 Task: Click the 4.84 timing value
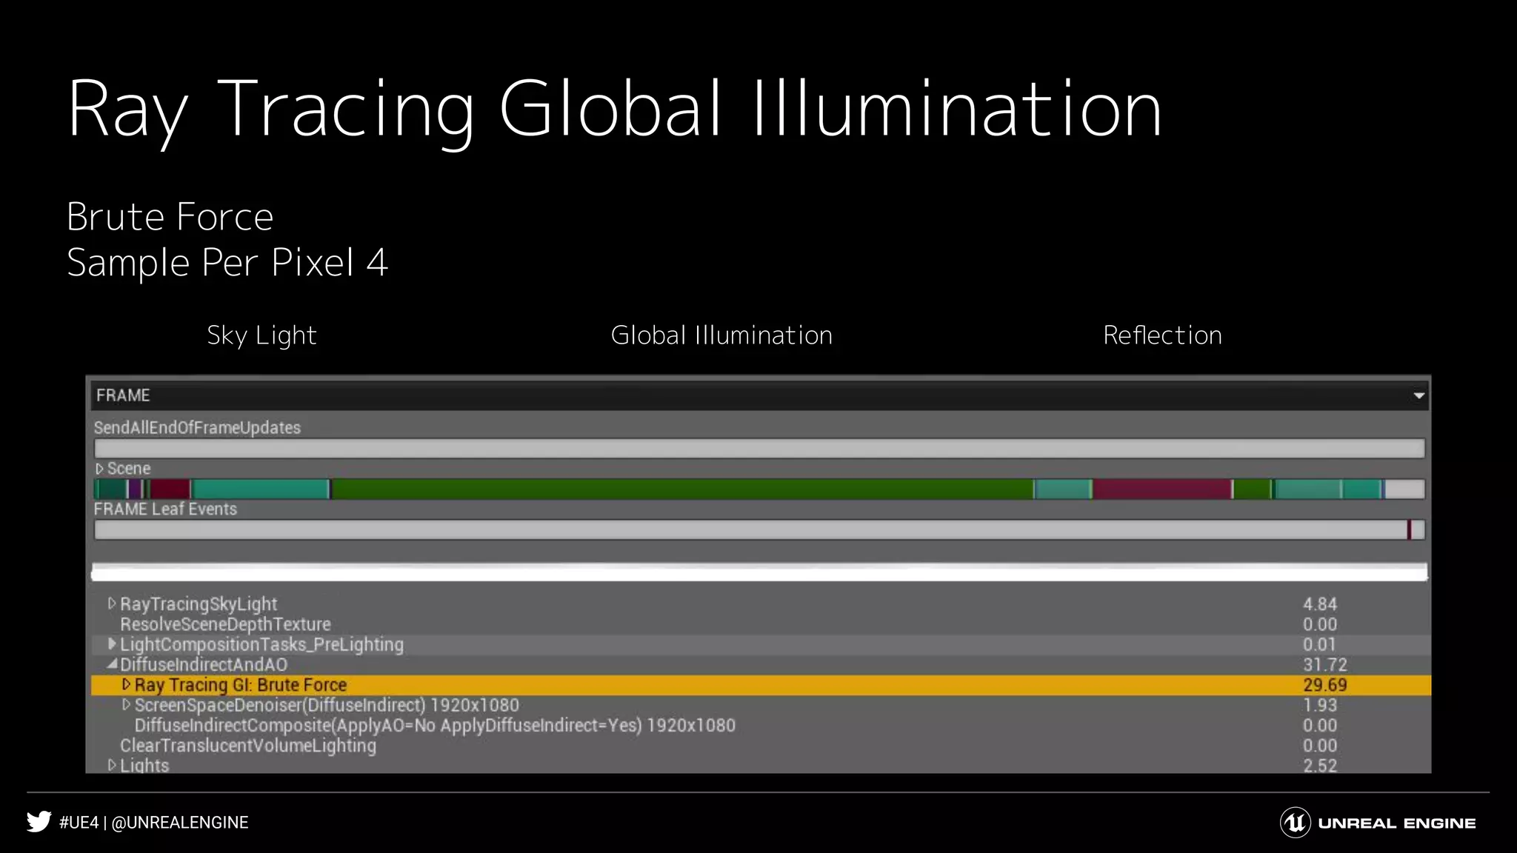pyautogui.click(x=1320, y=604)
